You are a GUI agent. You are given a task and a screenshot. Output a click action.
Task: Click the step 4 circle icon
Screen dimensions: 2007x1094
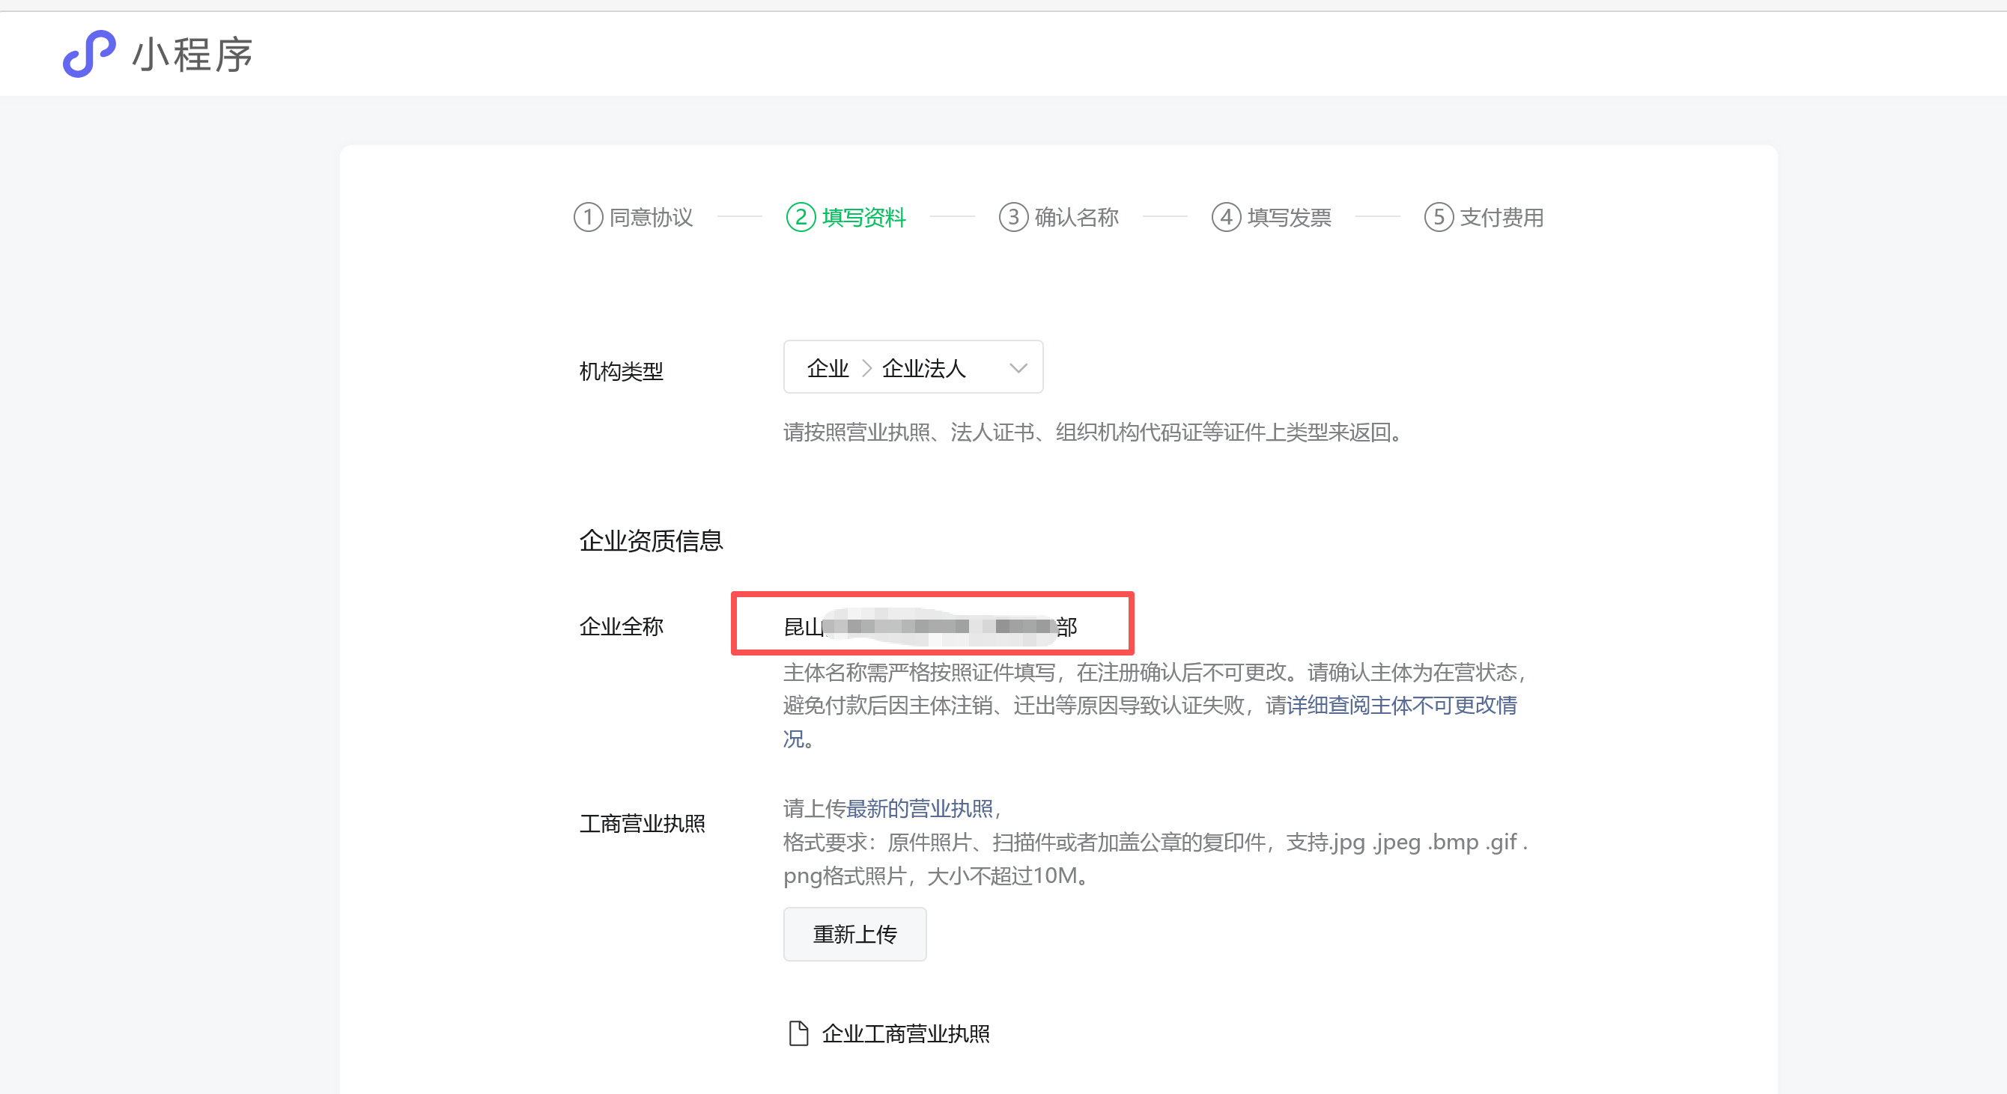1227,217
